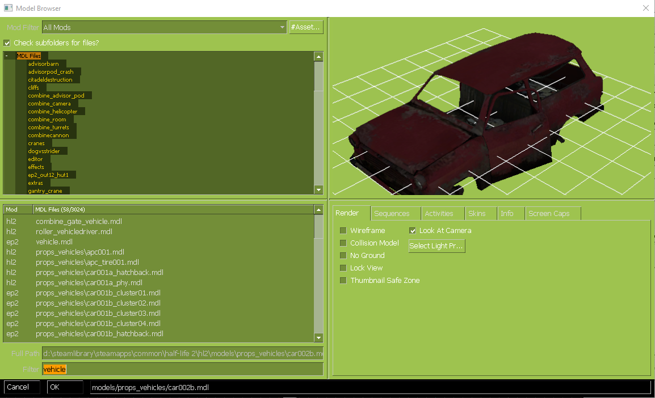
Task: Enable the Collision Model checkbox
Action: (x=343, y=243)
